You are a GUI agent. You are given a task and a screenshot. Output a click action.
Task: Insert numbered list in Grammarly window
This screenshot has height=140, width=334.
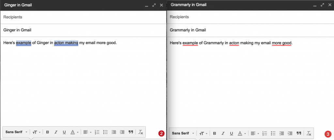click(265, 133)
